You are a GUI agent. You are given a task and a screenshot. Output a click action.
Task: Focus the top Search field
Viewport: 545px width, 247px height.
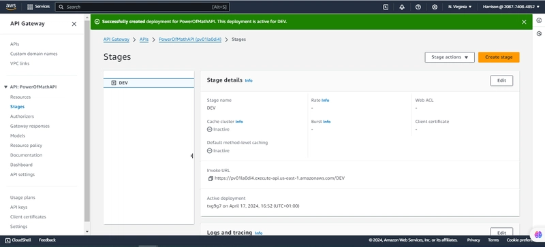142,7
